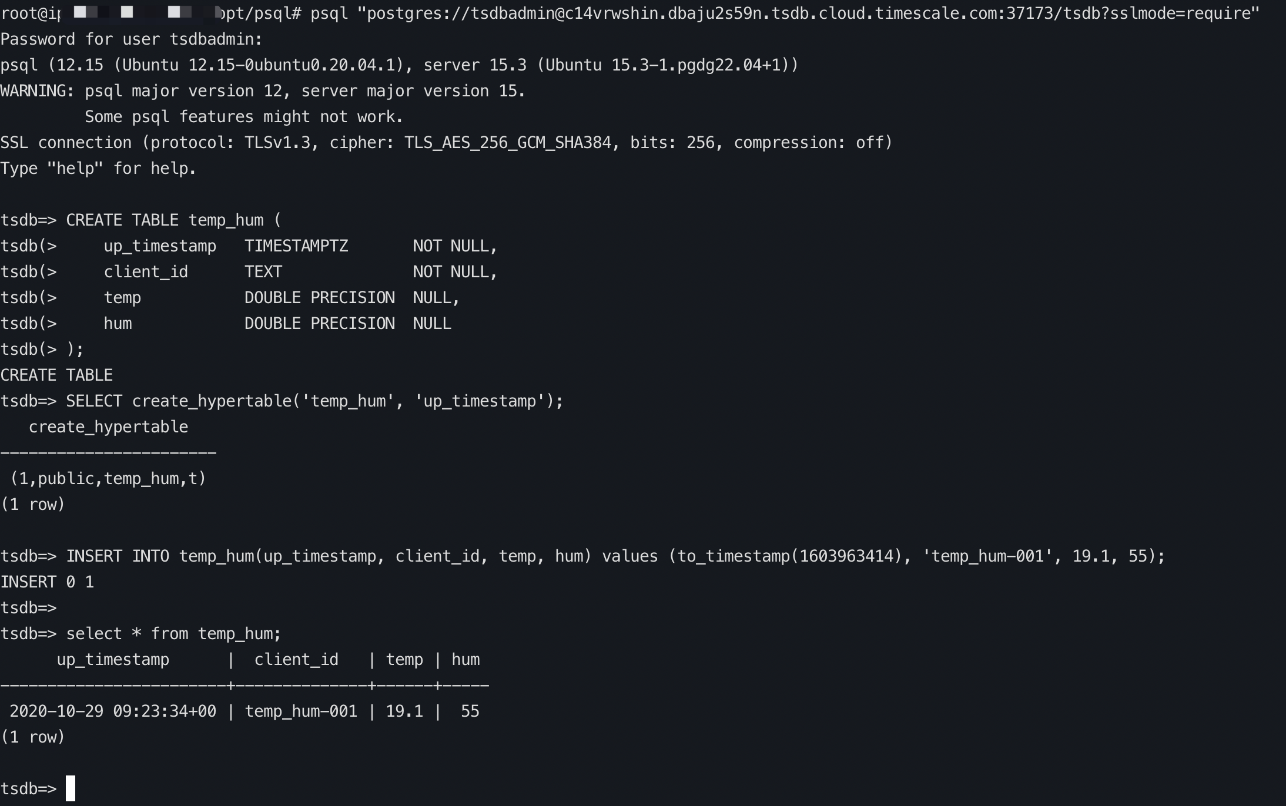Click the 'TIMESTAMPTZ' column type
This screenshot has width=1286, height=806.
(296, 246)
